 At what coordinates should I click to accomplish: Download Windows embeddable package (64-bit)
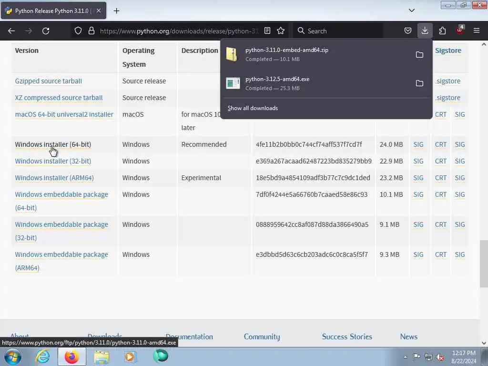(x=61, y=201)
